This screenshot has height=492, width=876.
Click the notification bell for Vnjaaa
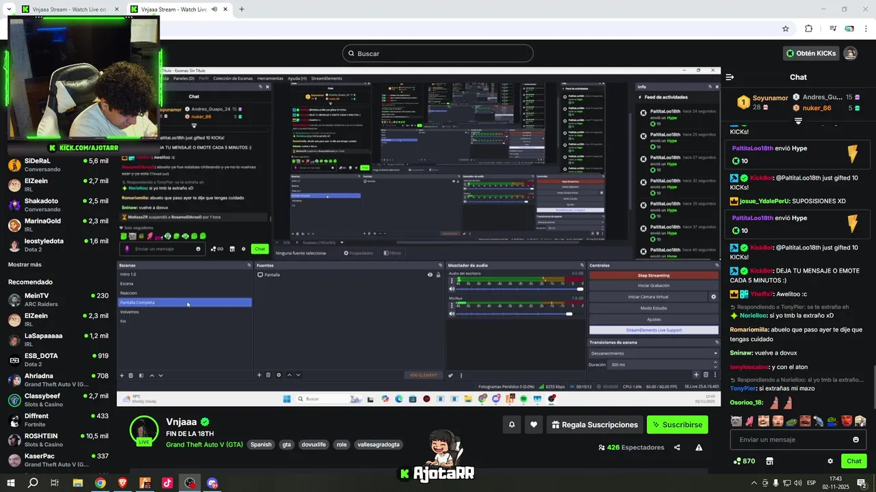(x=511, y=424)
